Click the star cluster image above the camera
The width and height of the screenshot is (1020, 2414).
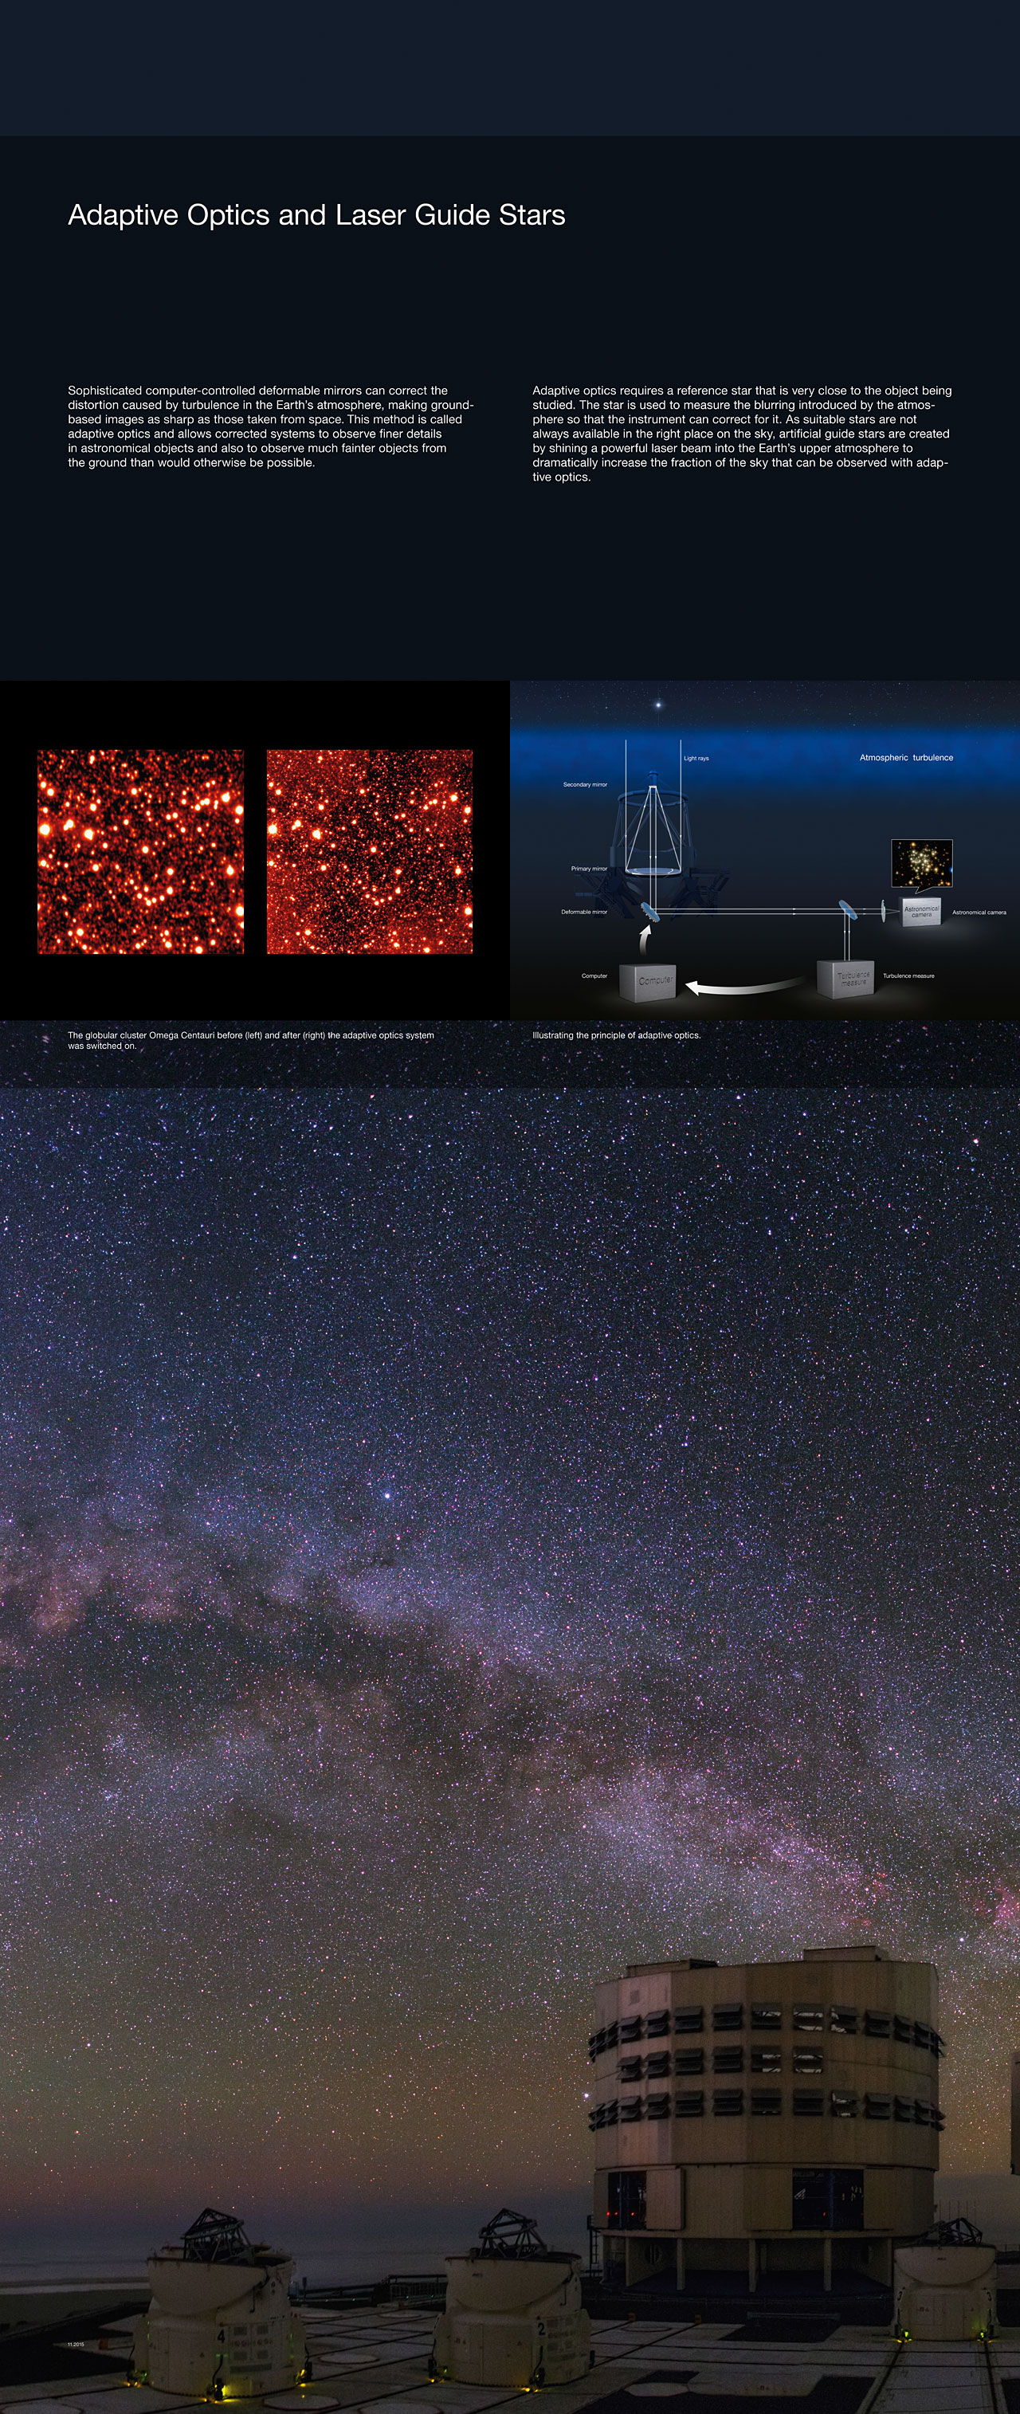click(922, 864)
